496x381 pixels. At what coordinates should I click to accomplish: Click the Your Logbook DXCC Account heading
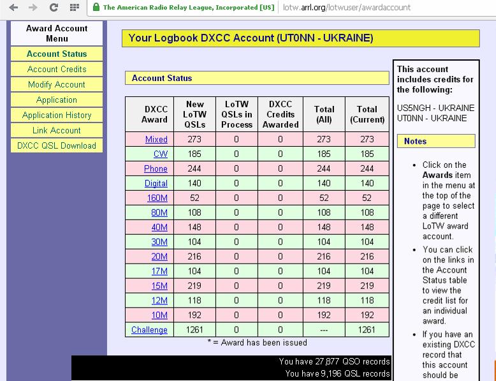[301, 38]
